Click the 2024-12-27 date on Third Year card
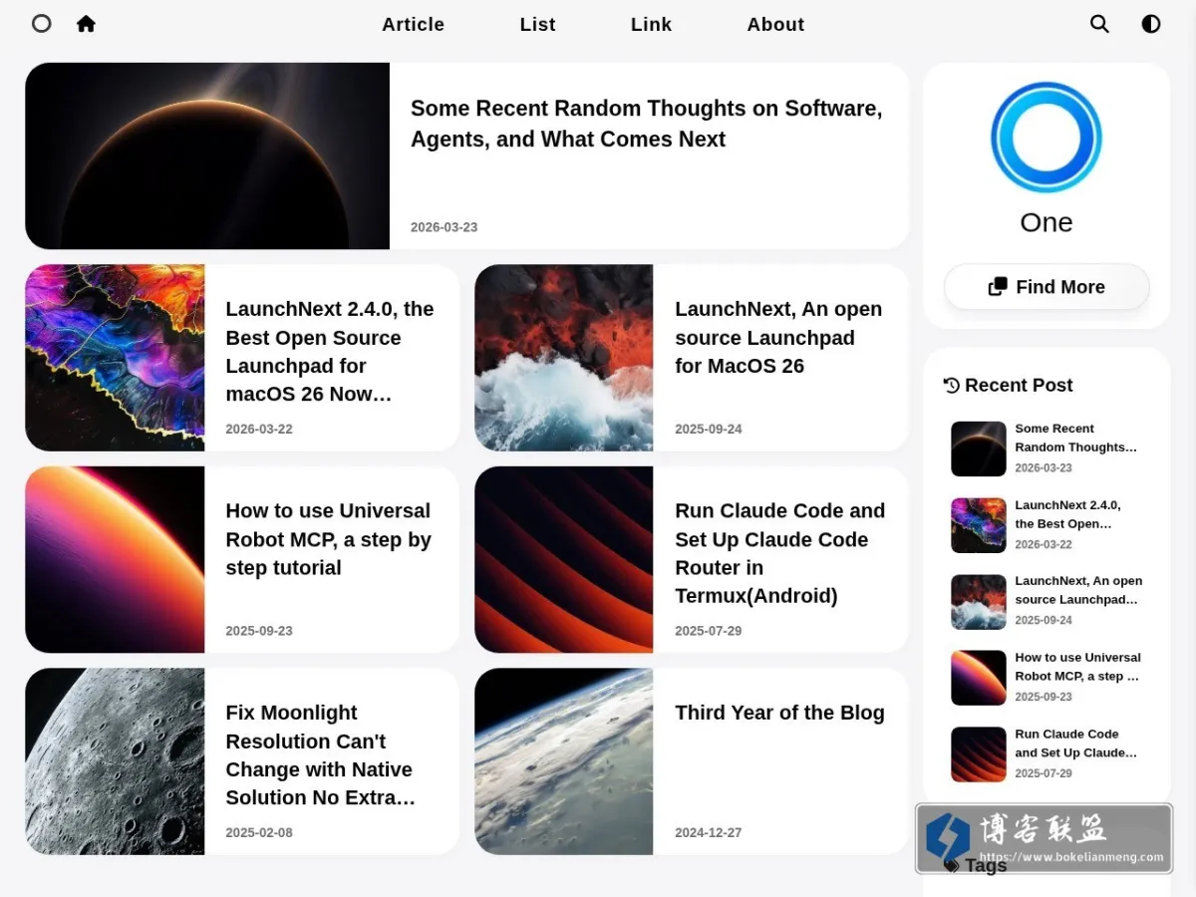The height and width of the screenshot is (897, 1196). pos(708,832)
